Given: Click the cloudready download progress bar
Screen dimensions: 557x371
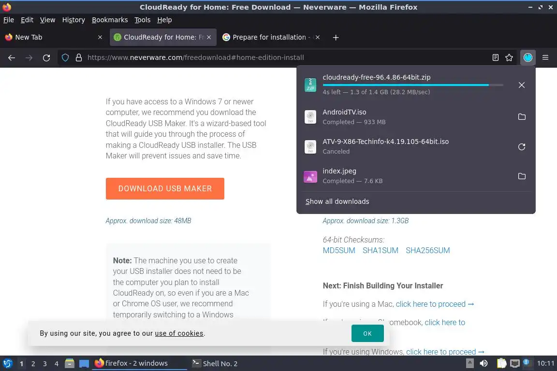Looking at the screenshot, I should [x=413, y=85].
